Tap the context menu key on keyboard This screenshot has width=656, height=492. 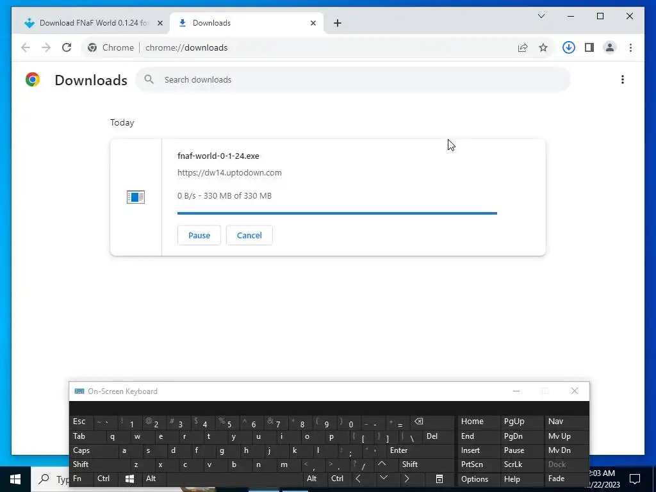tap(439, 479)
